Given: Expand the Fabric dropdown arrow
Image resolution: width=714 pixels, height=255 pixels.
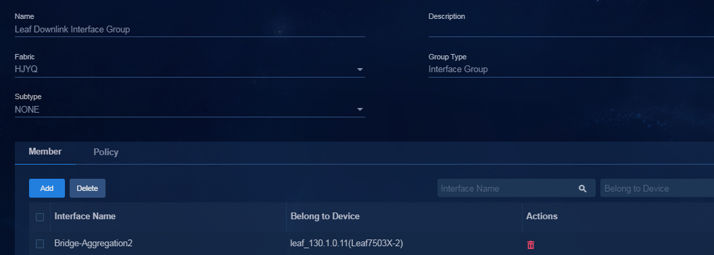Looking at the screenshot, I should point(360,69).
